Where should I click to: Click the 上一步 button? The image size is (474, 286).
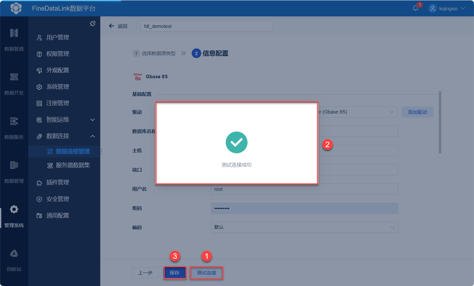point(145,273)
